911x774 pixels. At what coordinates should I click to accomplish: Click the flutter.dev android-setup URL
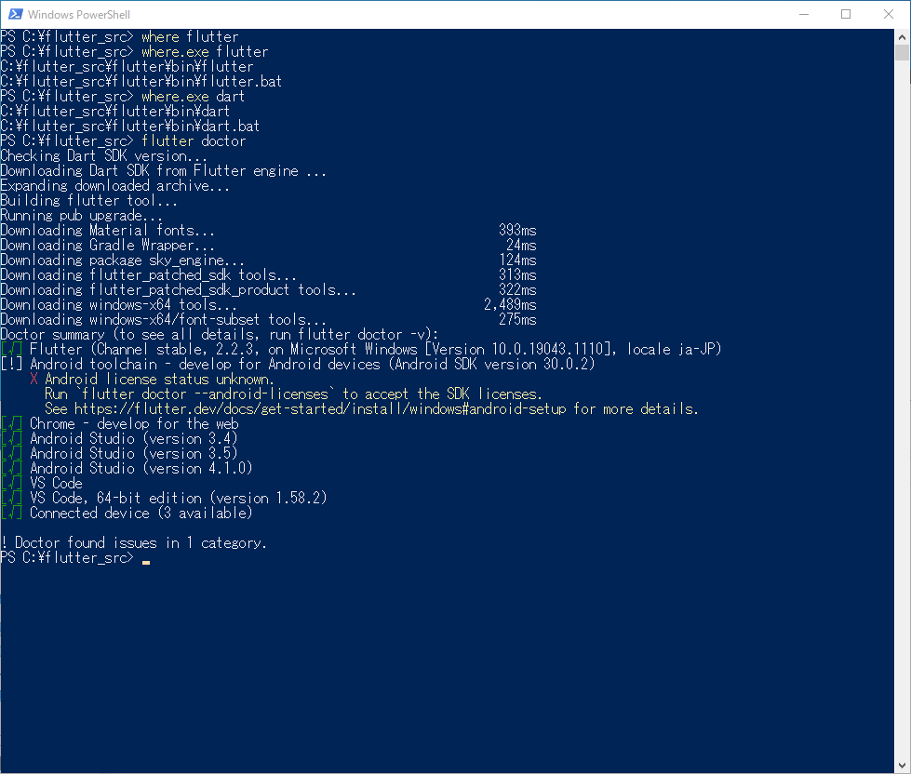click(320, 408)
